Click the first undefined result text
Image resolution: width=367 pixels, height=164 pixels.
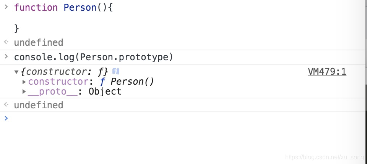(x=39, y=42)
